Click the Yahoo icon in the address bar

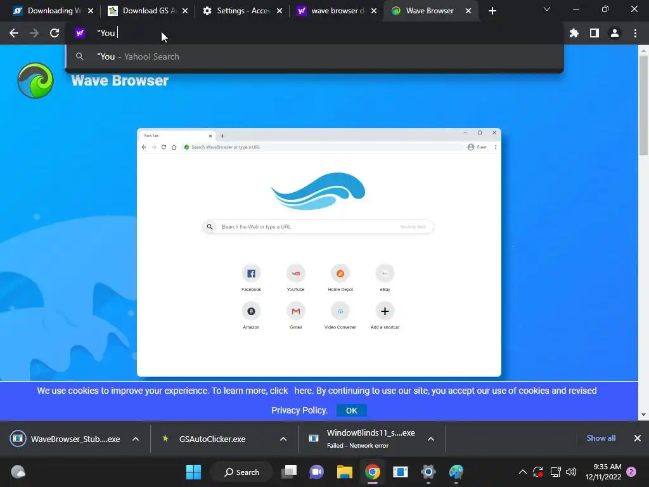pyautogui.click(x=80, y=33)
